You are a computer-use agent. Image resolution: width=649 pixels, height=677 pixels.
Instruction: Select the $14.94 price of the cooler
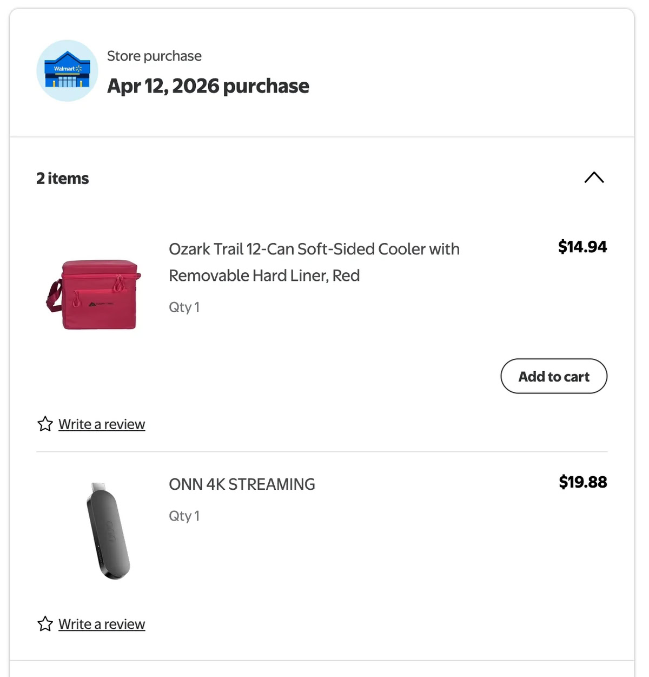click(582, 247)
